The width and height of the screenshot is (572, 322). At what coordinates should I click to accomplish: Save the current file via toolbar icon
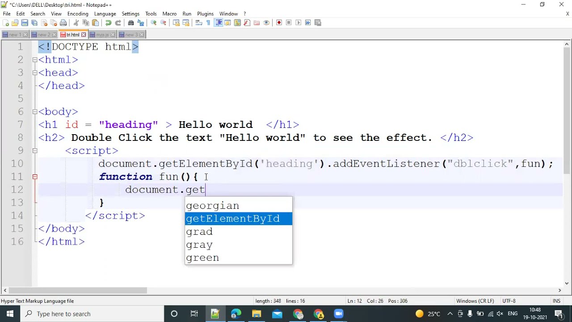point(25,23)
